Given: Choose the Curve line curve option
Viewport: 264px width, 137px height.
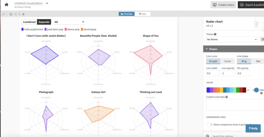Looking at the screenshot, I should pyautogui.click(x=227, y=61).
